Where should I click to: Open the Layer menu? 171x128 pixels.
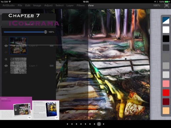[x=70, y=5]
